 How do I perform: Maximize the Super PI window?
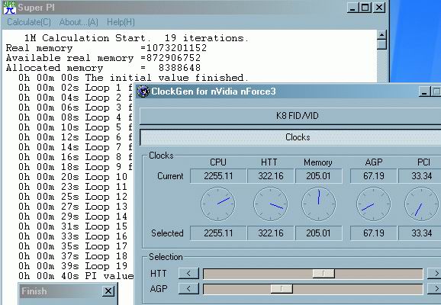tap(365, 8)
